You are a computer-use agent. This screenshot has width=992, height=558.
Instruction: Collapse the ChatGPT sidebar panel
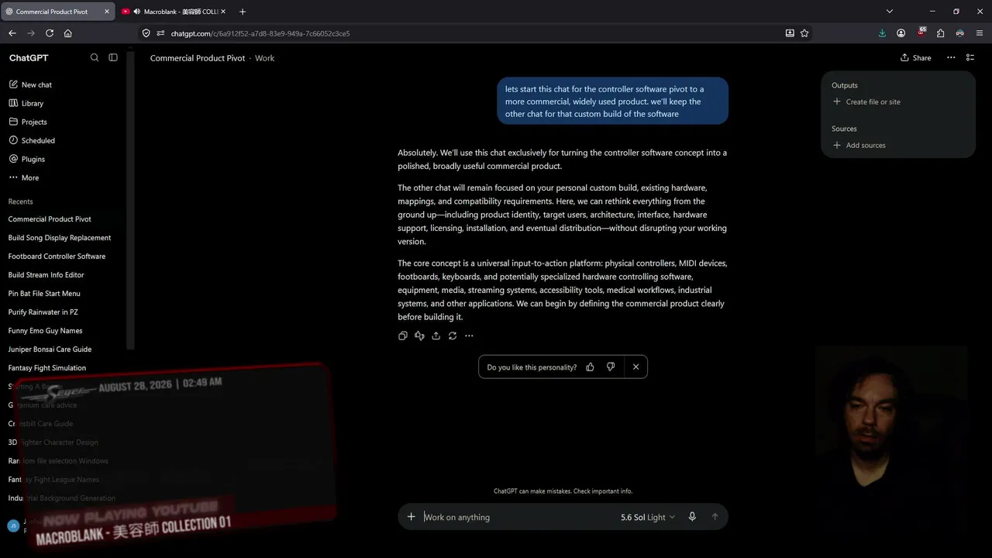pos(113,57)
